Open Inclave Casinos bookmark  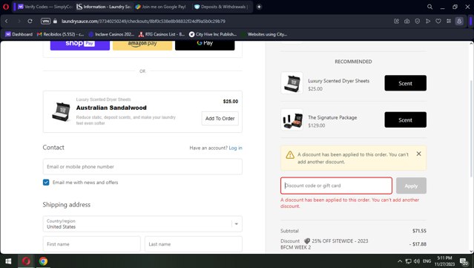pos(111,34)
